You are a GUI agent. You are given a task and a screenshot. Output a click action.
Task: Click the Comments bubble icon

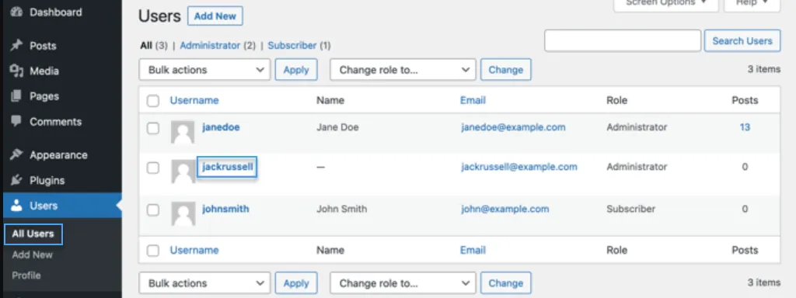click(x=17, y=122)
